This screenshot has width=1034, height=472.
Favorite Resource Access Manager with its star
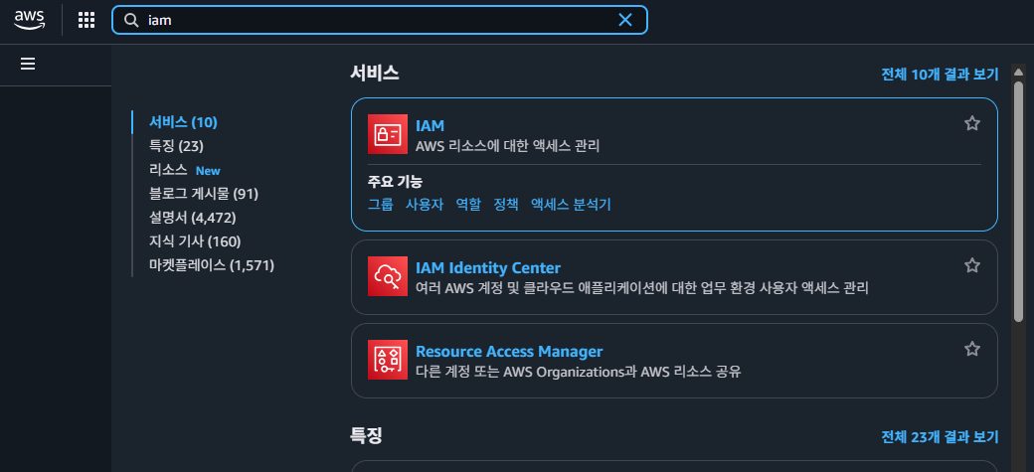pos(972,349)
